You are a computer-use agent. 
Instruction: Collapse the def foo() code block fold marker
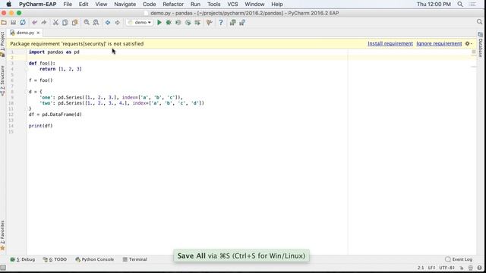[27, 63]
